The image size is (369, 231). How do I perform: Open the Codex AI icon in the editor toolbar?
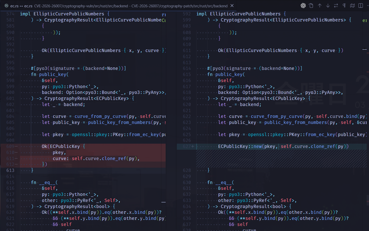(303, 5)
